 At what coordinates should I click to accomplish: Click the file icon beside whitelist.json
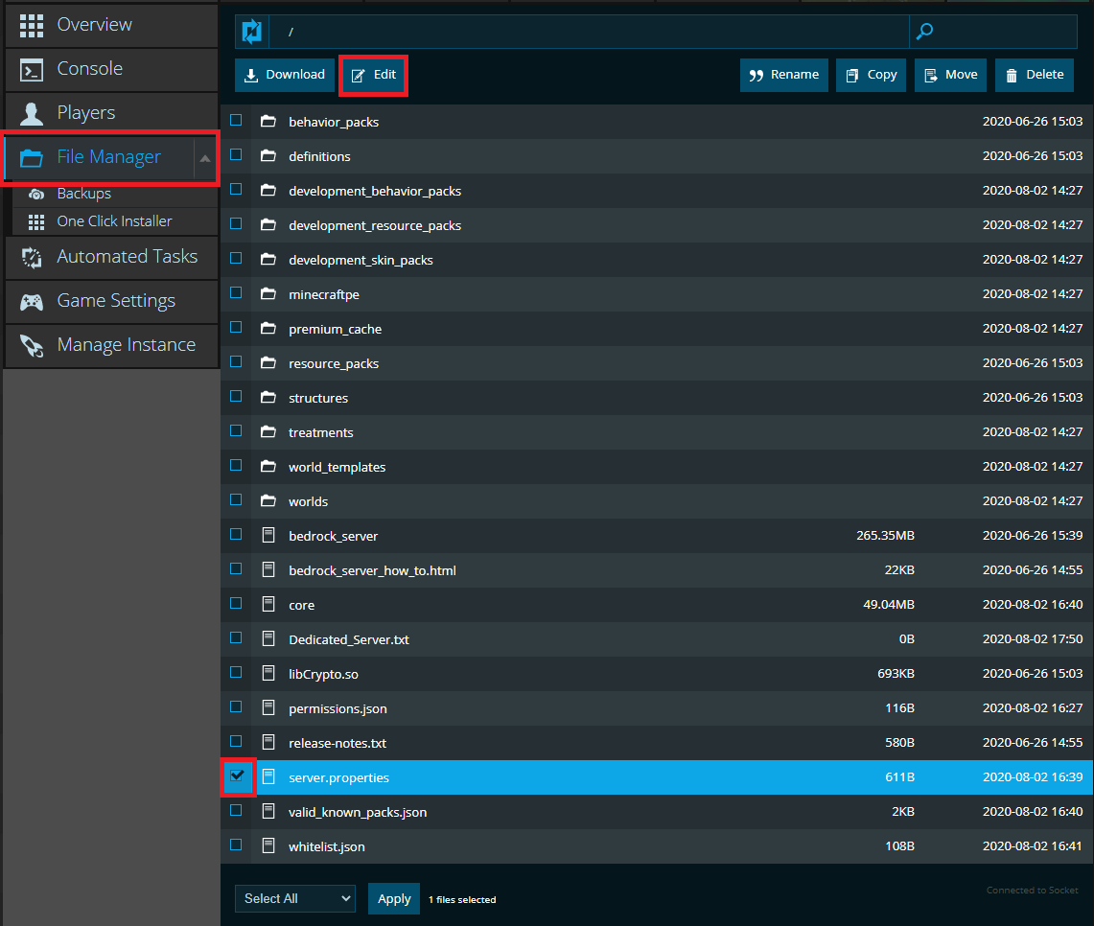(x=268, y=846)
